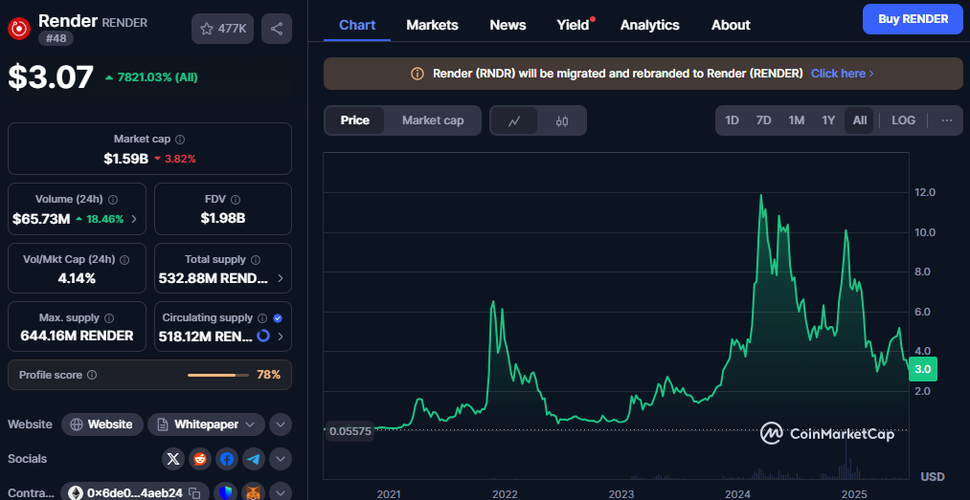Switch to line chart type

click(x=514, y=121)
